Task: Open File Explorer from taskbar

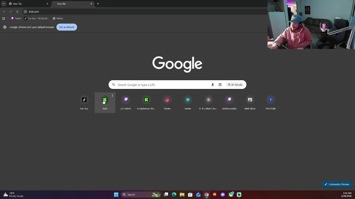Action: coord(182,195)
